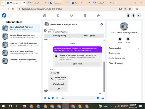Screen dimensions: 145x109
Task: Switch to the Messenger browser tab
Action: coord(16,3)
